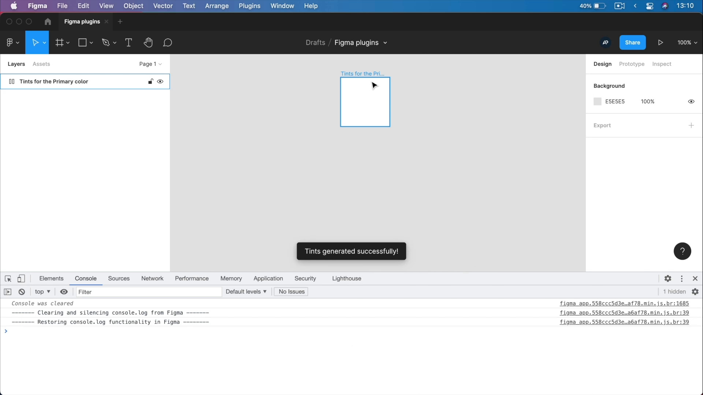Select the Comment tool
The height and width of the screenshot is (395, 703).
168,43
